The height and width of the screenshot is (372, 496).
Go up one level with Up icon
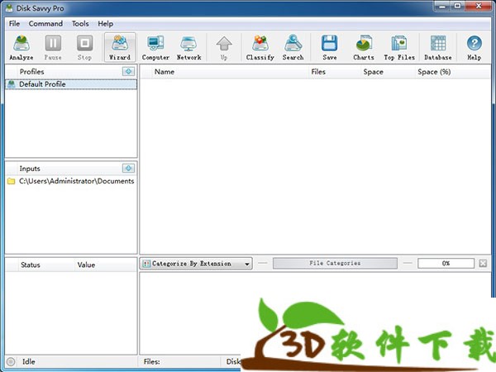tap(224, 47)
